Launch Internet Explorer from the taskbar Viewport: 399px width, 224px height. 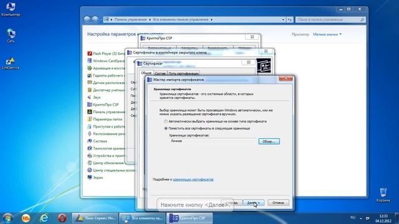pos(44,218)
